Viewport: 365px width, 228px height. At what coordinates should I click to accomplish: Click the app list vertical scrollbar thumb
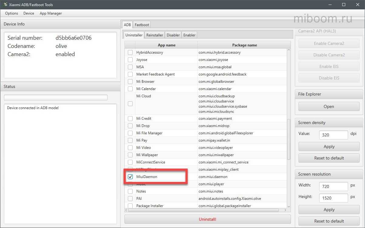coord(289,139)
